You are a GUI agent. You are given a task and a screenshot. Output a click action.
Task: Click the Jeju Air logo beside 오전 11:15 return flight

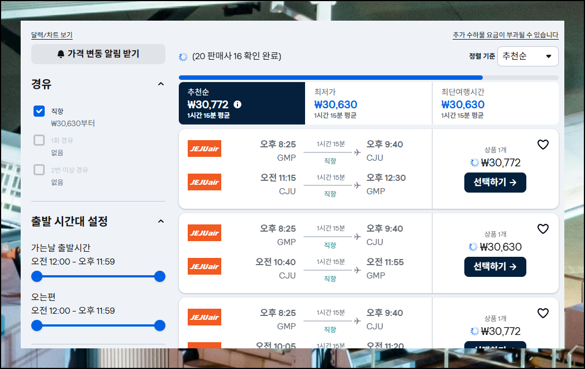204,182
